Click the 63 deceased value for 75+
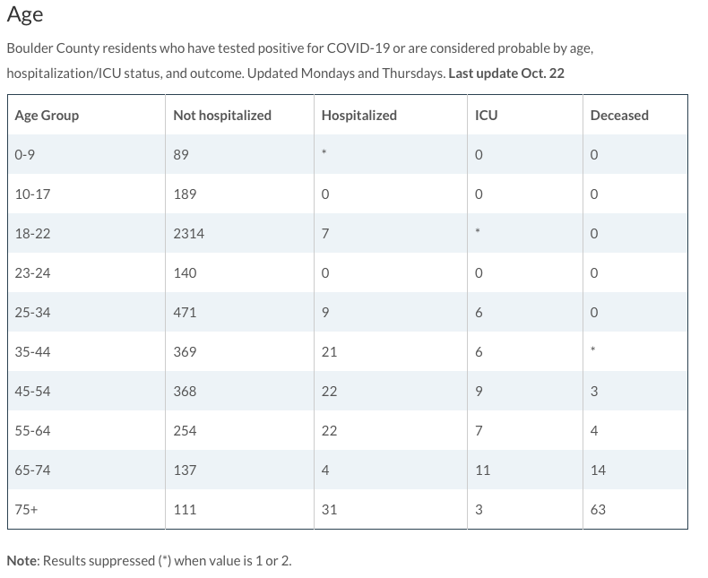 (x=598, y=510)
